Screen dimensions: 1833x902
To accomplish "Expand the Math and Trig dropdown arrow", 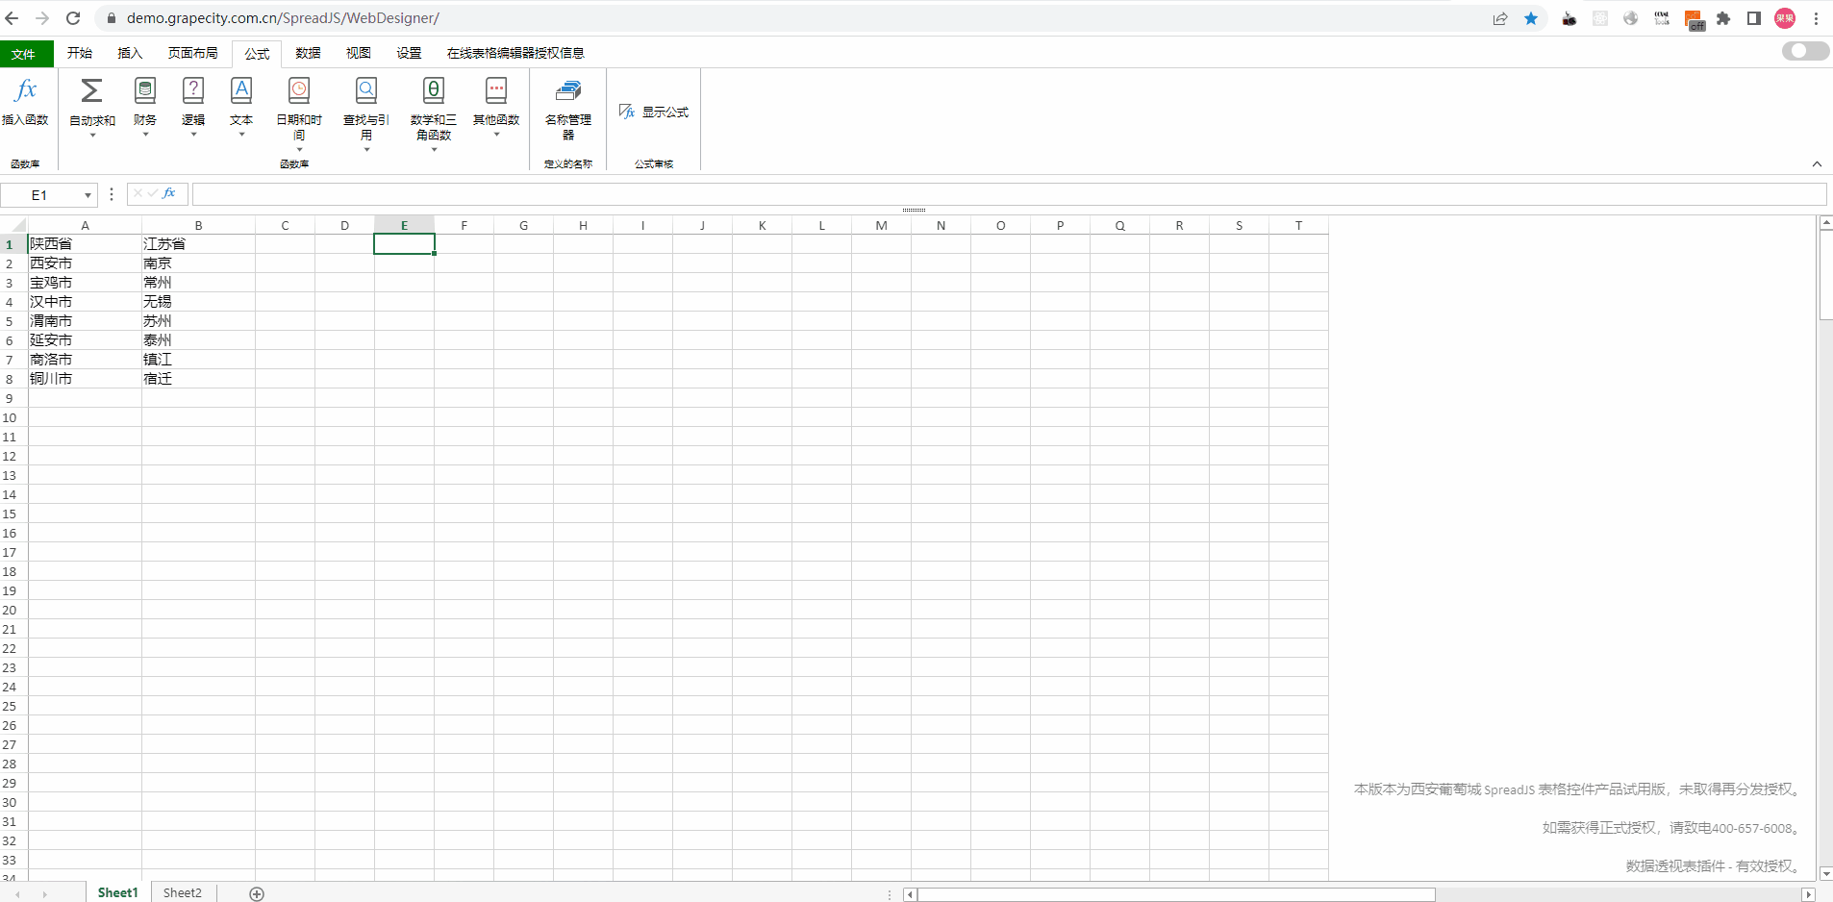I will 434,150.
